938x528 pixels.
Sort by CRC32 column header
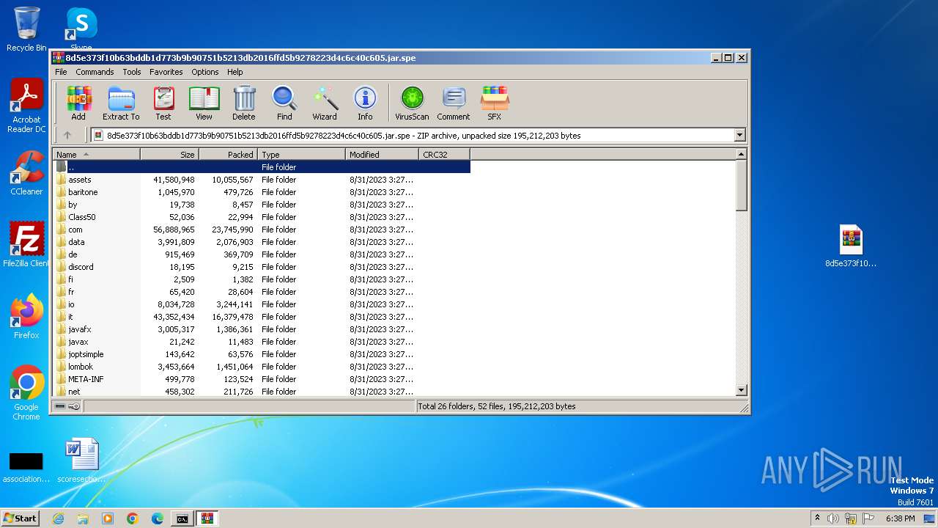pyautogui.click(x=444, y=154)
